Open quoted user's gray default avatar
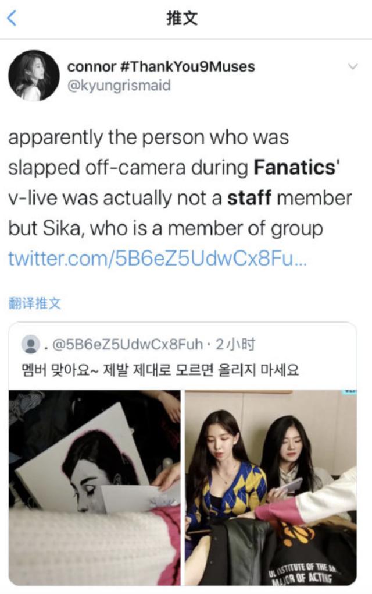 pos(31,344)
